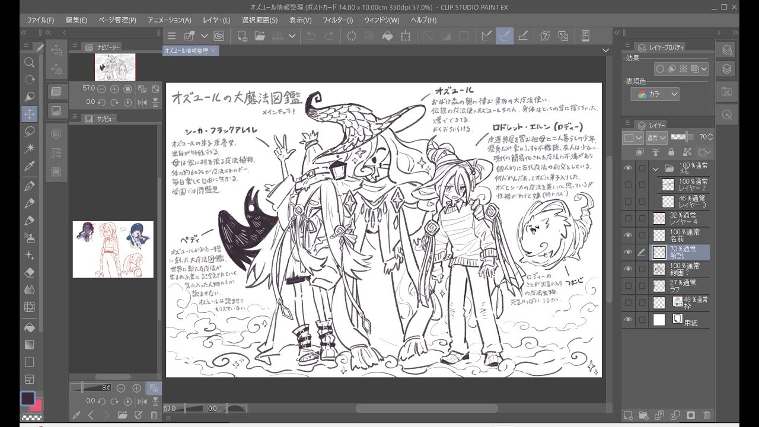Open the effect options dropdown arrow

(704, 69)
